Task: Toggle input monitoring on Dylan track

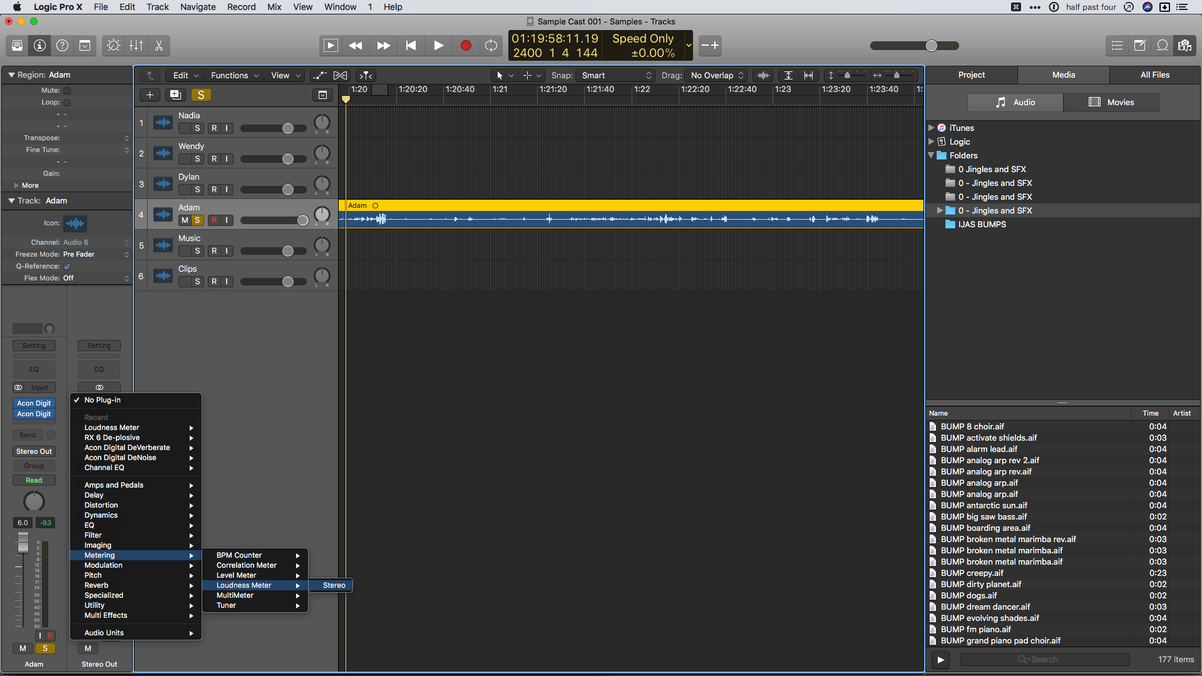Action: [227, 190]
